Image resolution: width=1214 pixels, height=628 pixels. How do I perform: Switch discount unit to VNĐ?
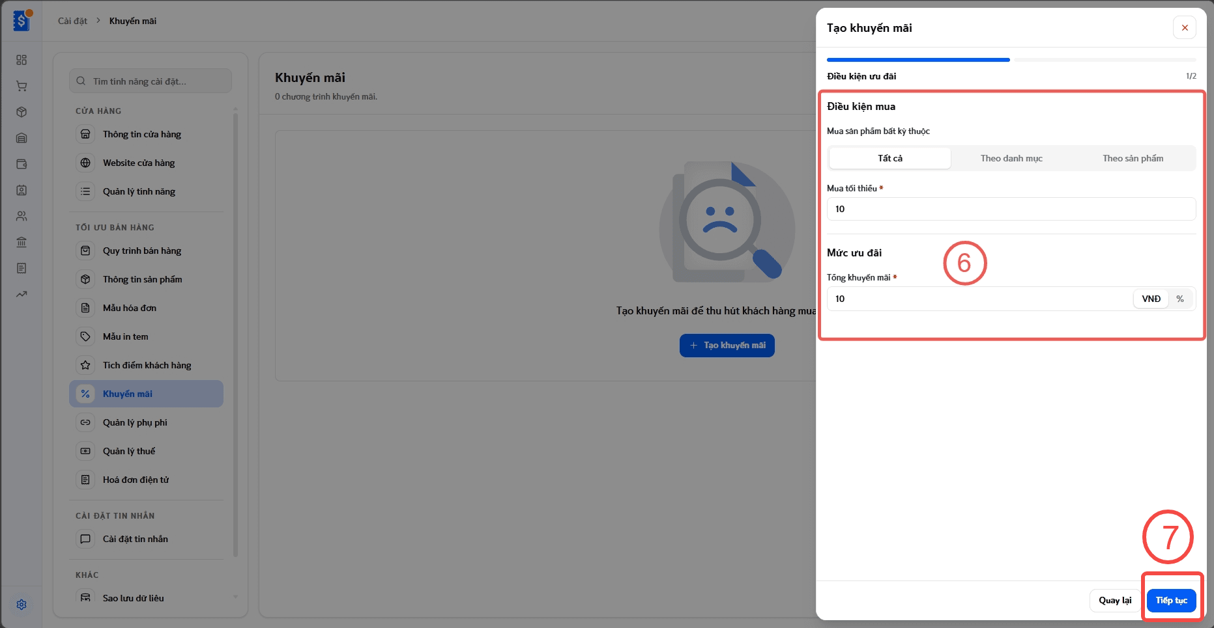point(1151,299)
